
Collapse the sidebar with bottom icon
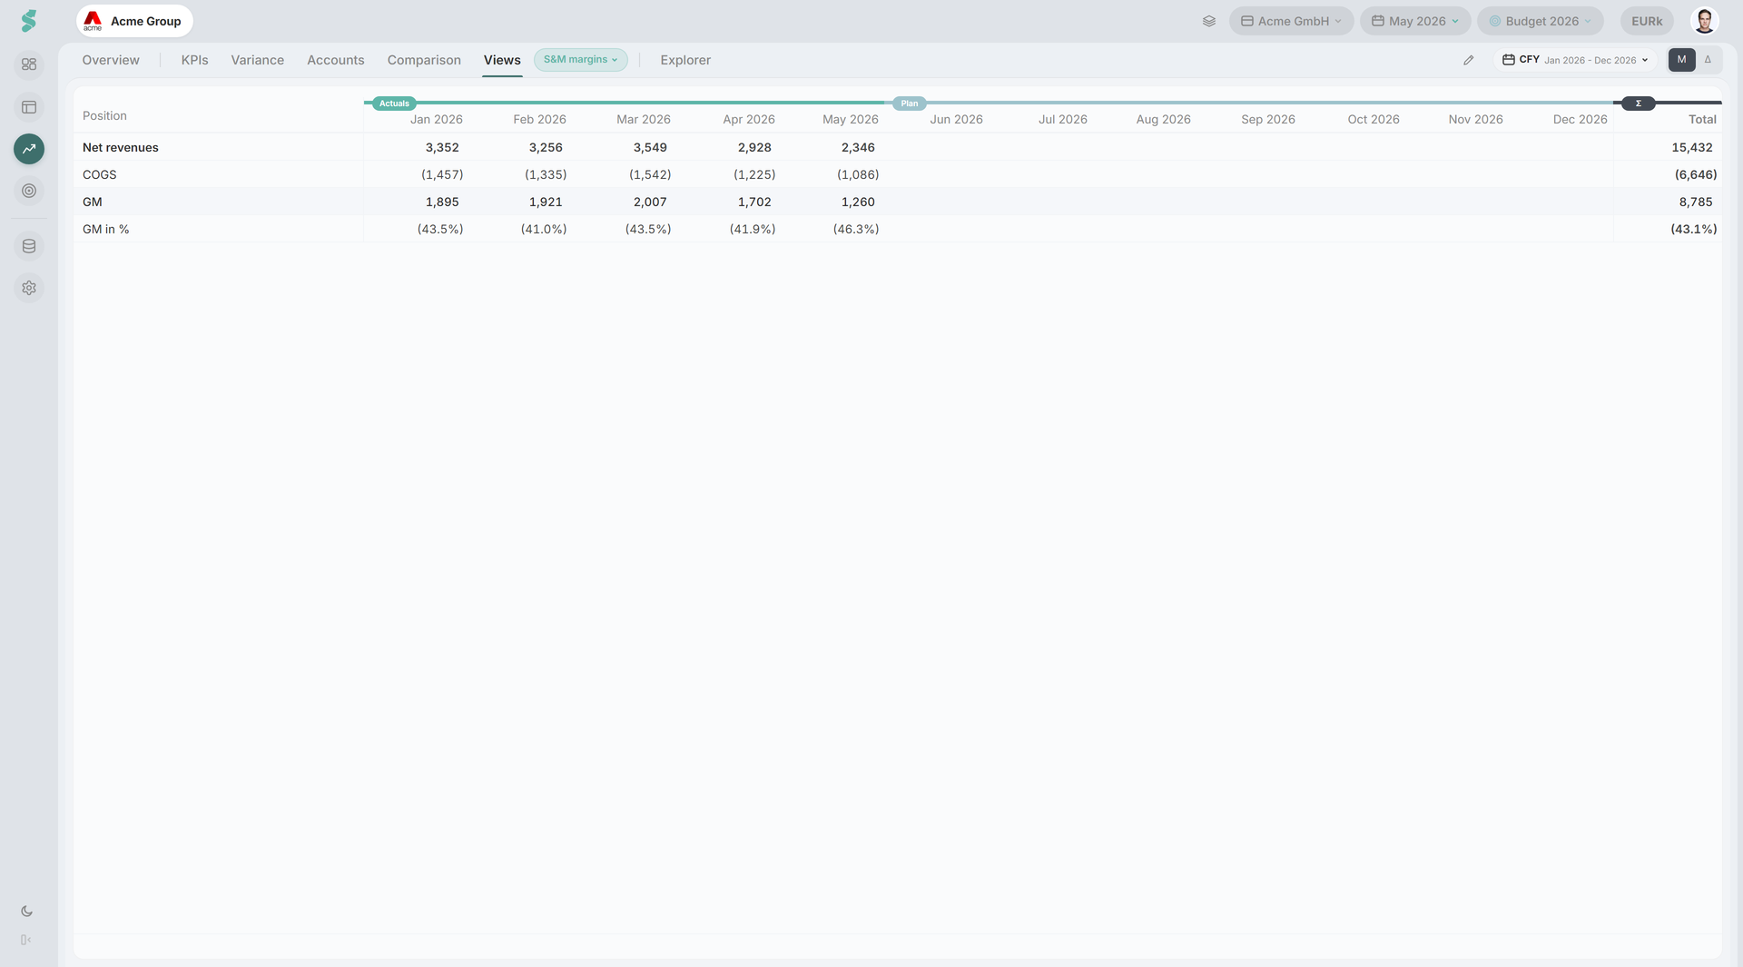[26, 940]
